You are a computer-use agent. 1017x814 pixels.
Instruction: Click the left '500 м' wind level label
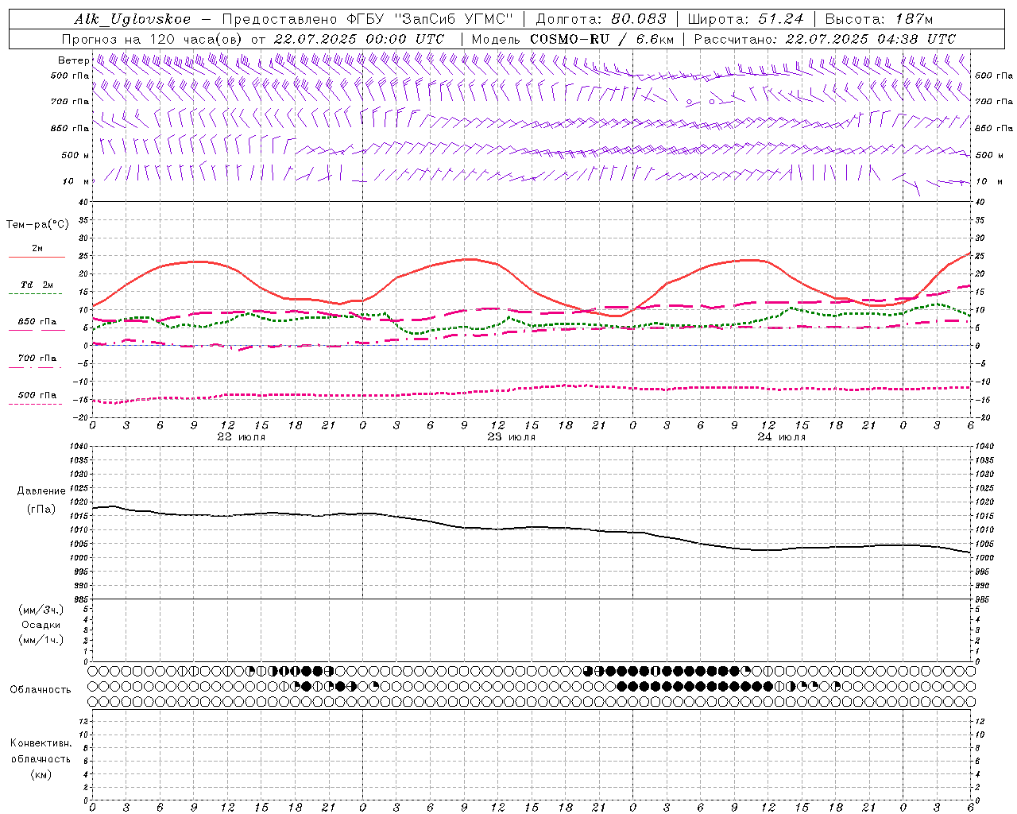[75, 155]
